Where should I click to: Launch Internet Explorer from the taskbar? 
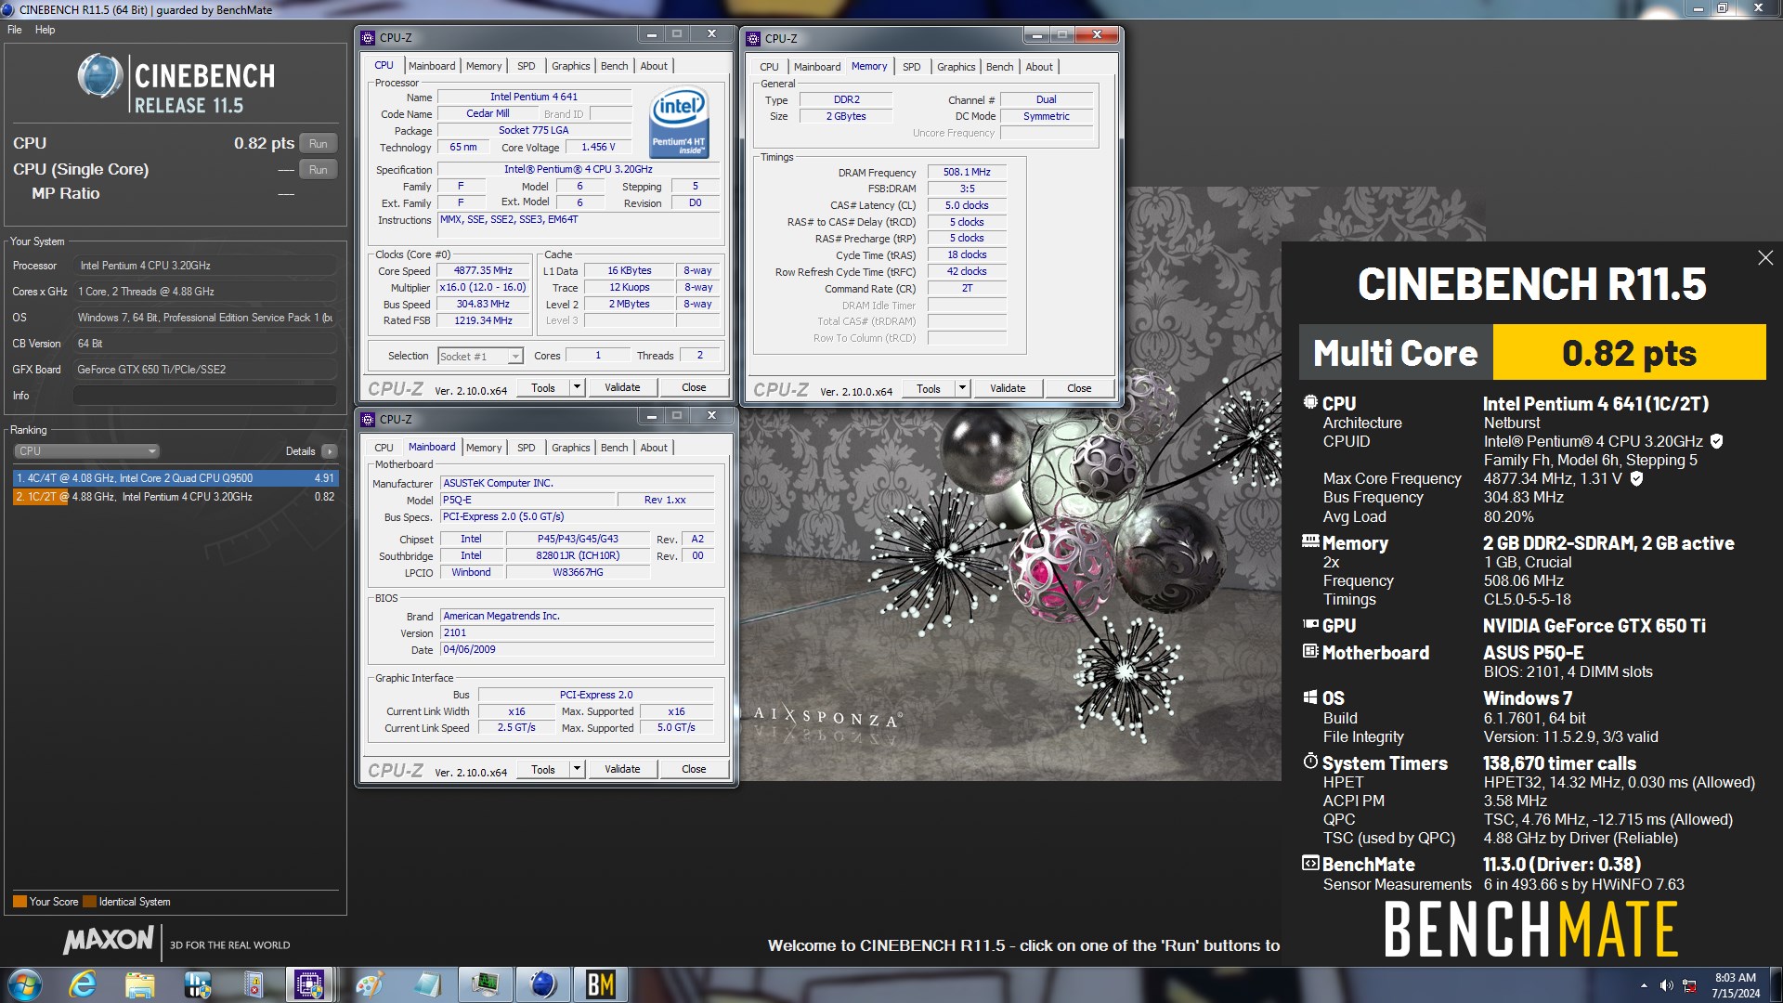point(83,984)
